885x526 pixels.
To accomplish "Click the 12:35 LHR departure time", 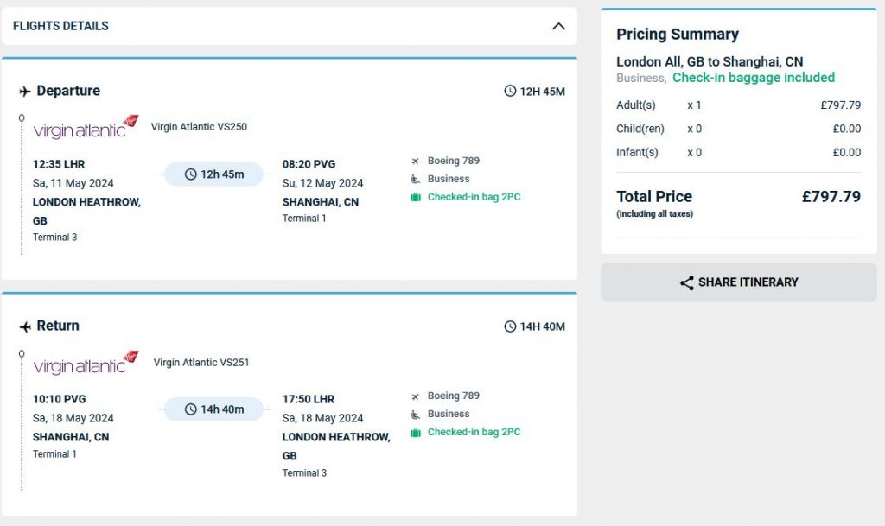I will [x=59, y=164].
